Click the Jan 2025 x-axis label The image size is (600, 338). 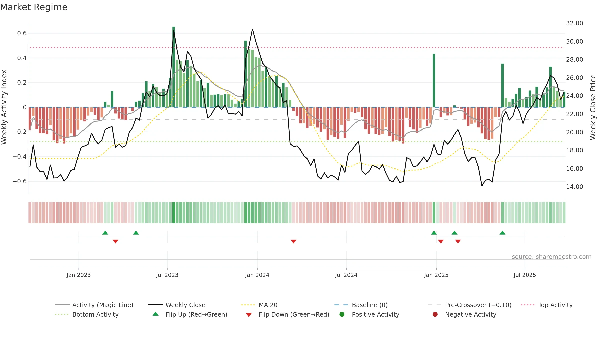(436, 275)
